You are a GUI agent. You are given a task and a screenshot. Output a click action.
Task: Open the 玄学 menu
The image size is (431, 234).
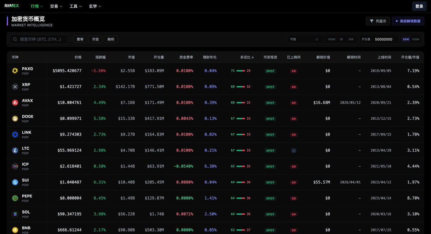pos(95,6)
